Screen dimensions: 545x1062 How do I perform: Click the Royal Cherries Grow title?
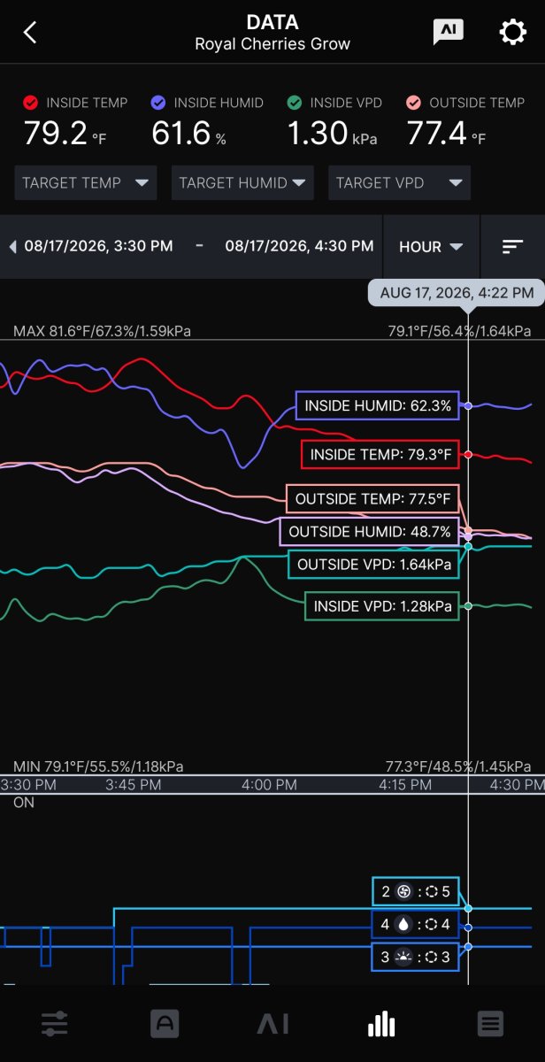pos(272,43)
